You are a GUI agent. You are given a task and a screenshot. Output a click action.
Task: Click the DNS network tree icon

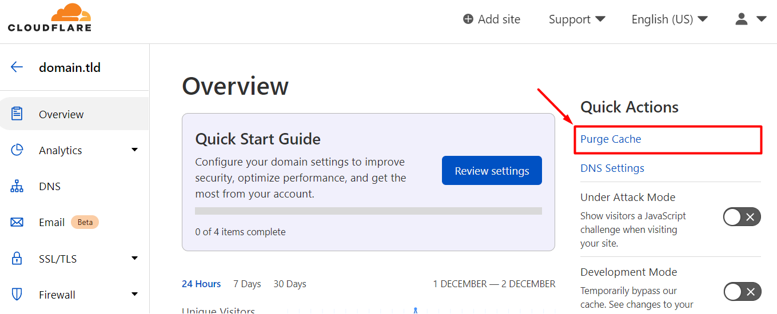pos(17,187)
